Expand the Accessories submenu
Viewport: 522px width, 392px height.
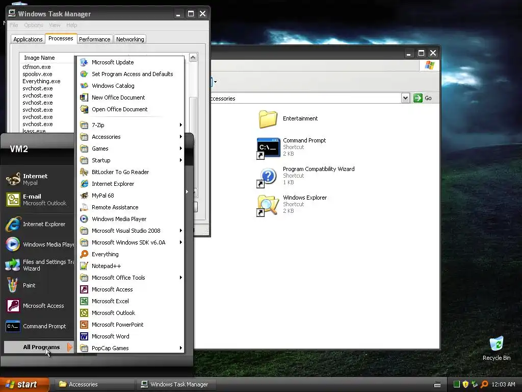coord(130,137)
